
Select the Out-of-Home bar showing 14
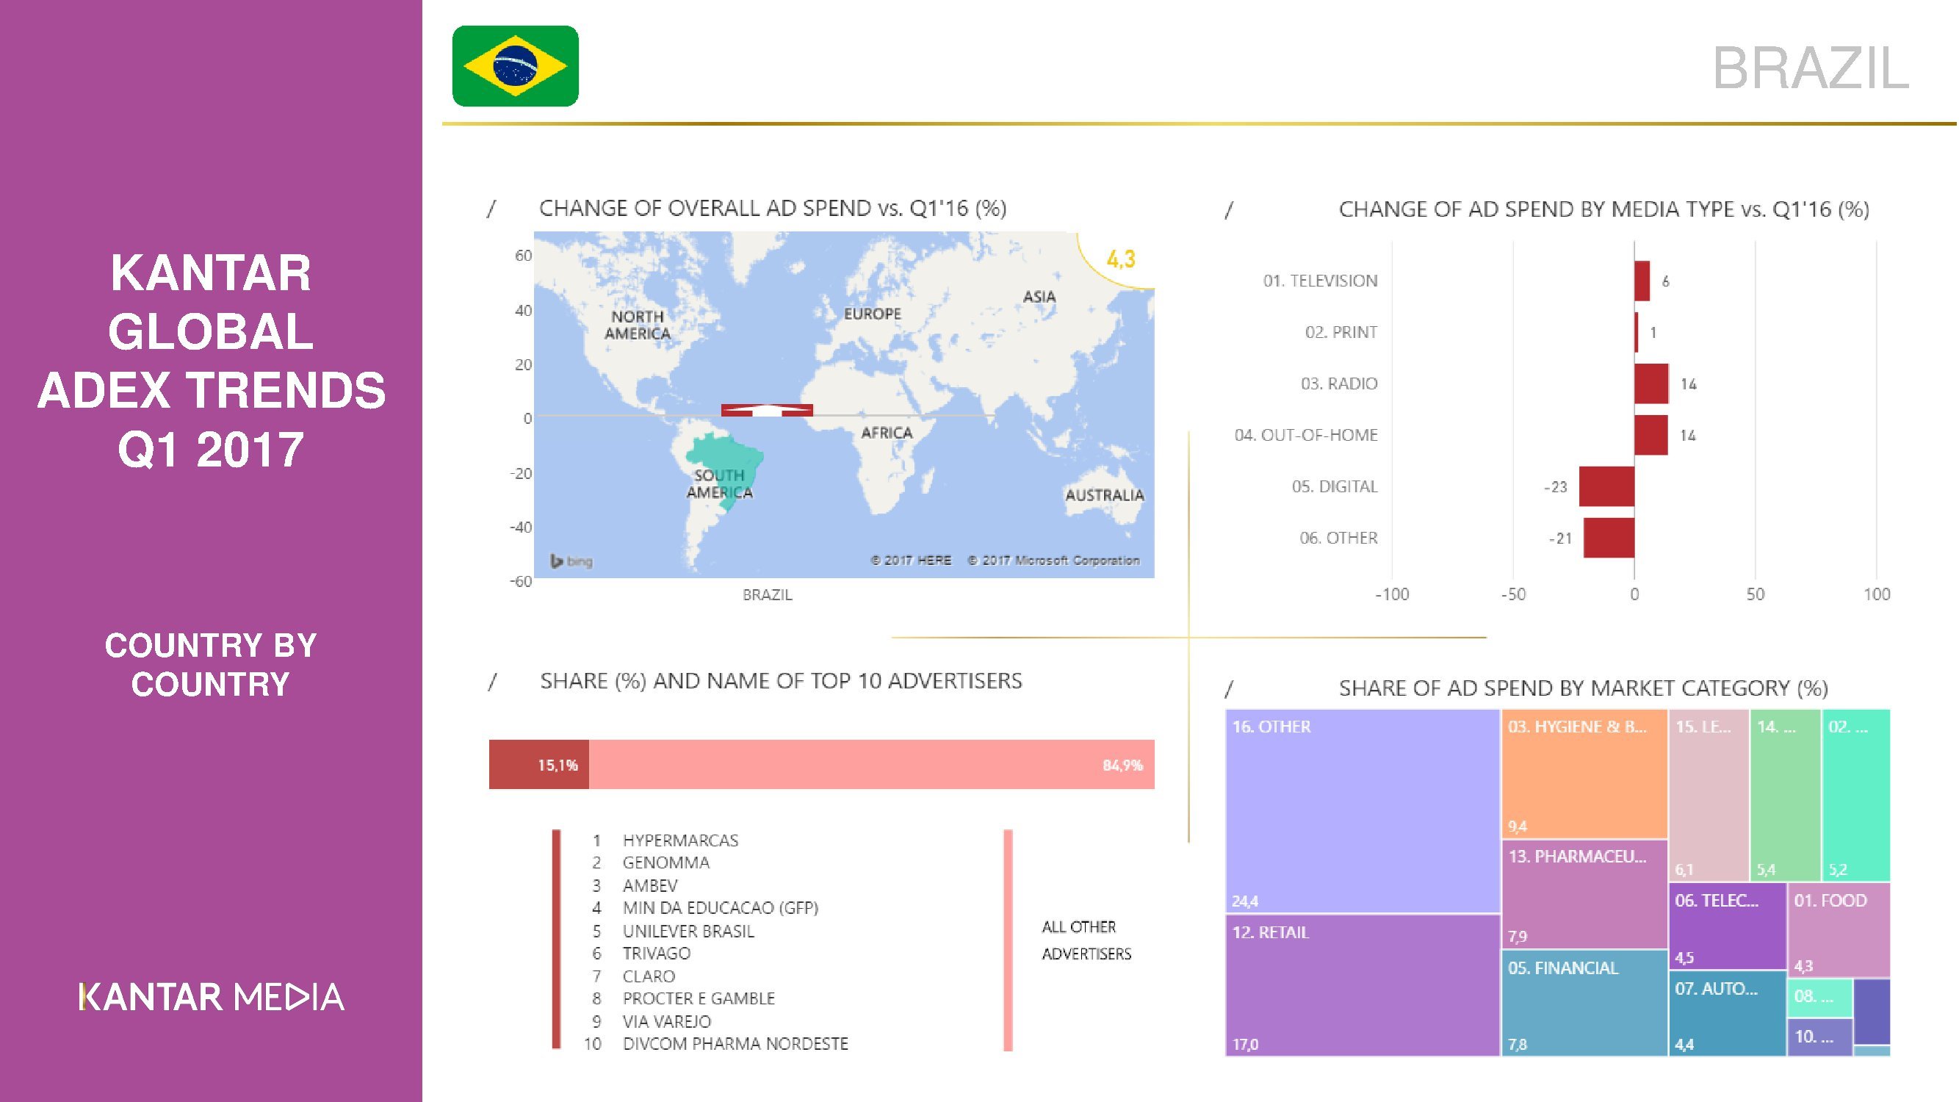1651,435
